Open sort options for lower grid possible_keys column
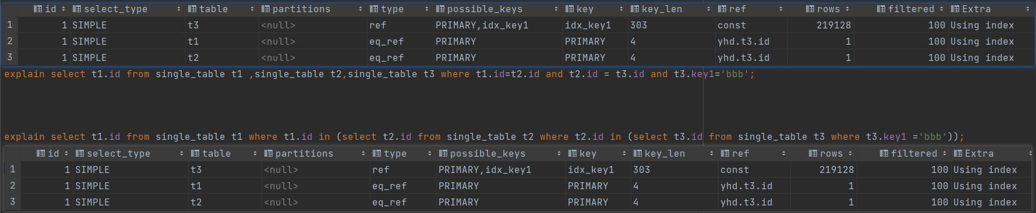The image size is (1036, 213). coord(559,153)
